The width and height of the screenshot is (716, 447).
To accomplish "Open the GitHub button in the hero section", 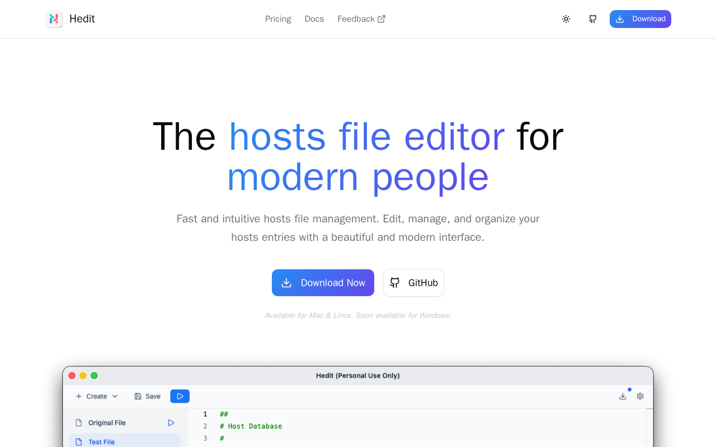I will (x=413, y=283).
